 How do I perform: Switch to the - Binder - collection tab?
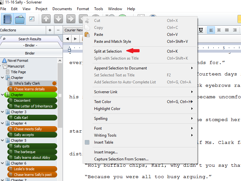coord(30,45)
